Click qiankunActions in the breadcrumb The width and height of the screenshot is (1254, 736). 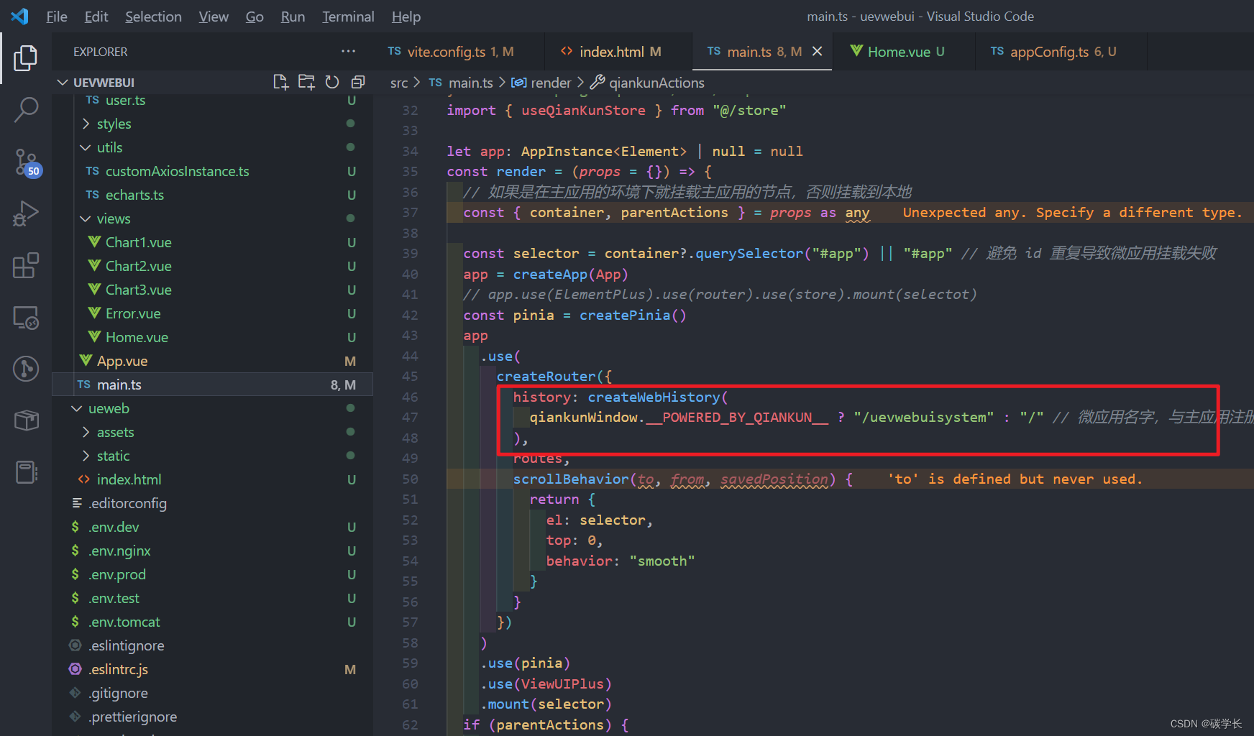pyautogui.click(x=656, y=83)
